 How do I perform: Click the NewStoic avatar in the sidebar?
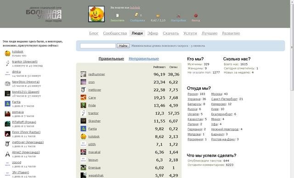[x=7, y=84]
